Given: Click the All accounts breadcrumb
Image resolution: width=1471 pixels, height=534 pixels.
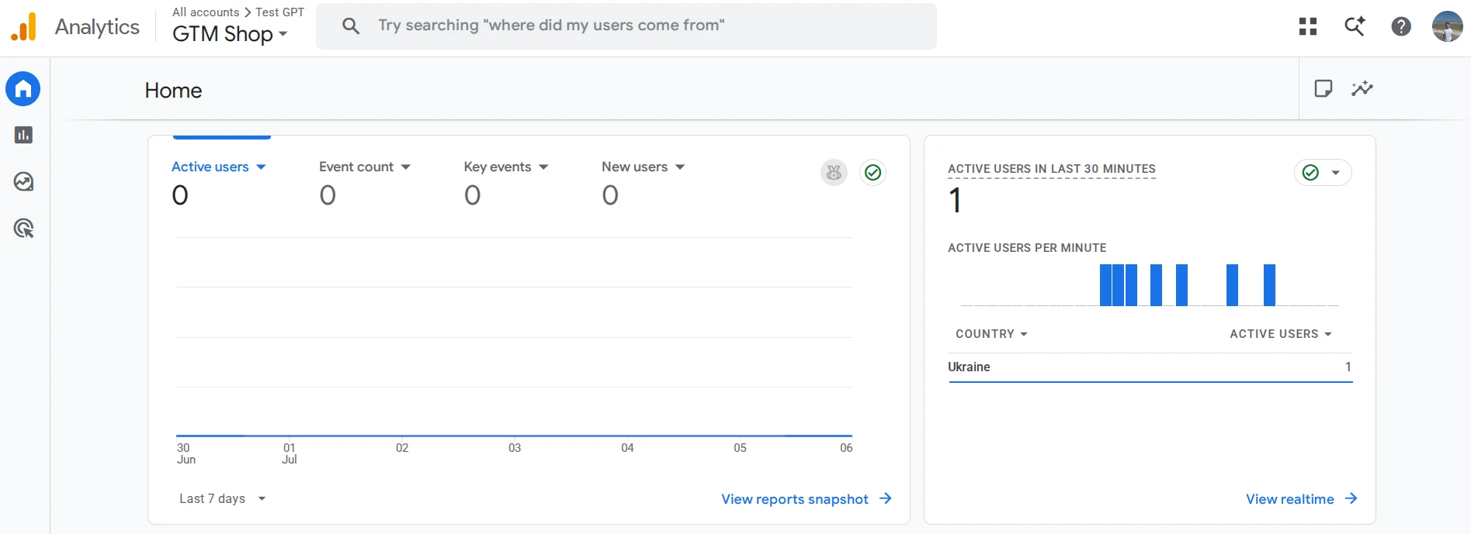Looking at the screenshot, I should tap(206, 12).
